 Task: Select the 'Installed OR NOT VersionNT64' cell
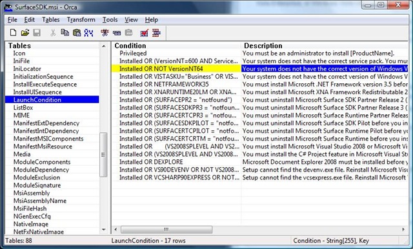pos(176,68)
